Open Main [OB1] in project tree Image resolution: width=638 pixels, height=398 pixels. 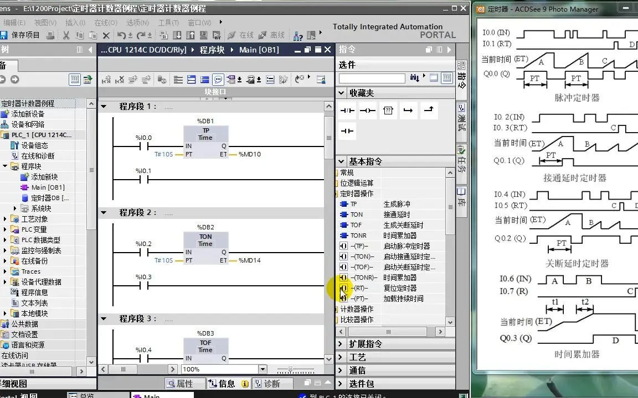pos(48,187)
